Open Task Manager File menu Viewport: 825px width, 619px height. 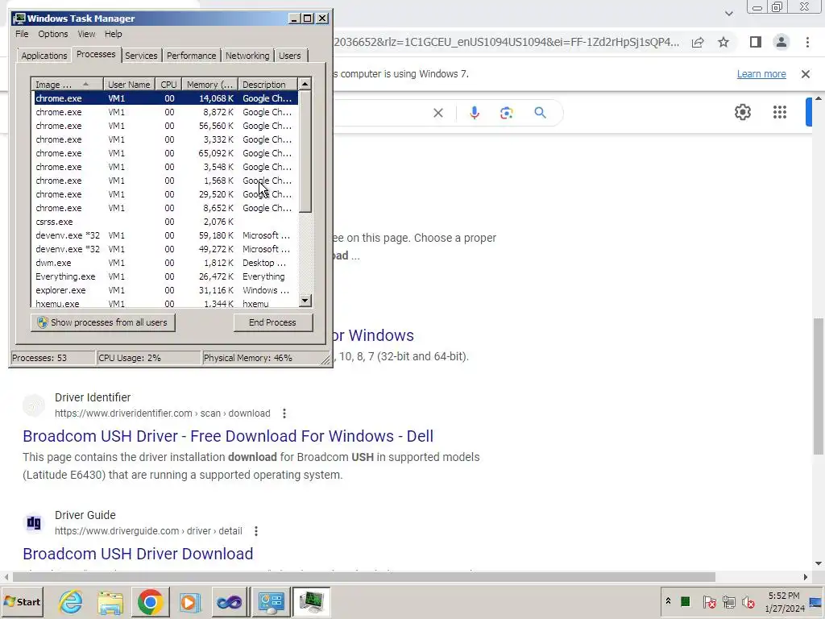[x=22, y=34]
